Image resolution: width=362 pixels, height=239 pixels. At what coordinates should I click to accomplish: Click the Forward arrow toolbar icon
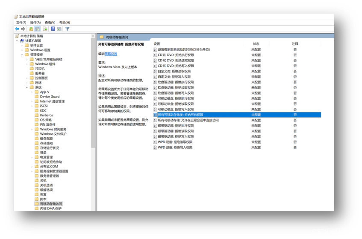23,29
